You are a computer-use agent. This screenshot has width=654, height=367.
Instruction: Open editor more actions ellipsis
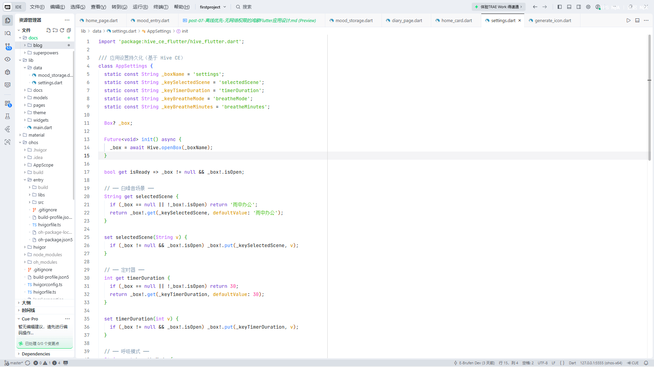[x=646, y=20]
